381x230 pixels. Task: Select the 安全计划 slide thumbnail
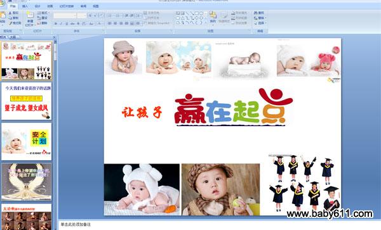(27, 141)
